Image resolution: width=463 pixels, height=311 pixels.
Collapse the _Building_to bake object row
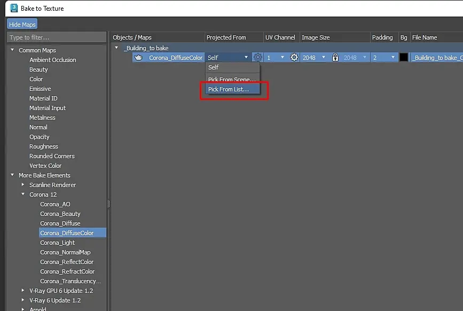pyautogui.click(x=116, y=48)
